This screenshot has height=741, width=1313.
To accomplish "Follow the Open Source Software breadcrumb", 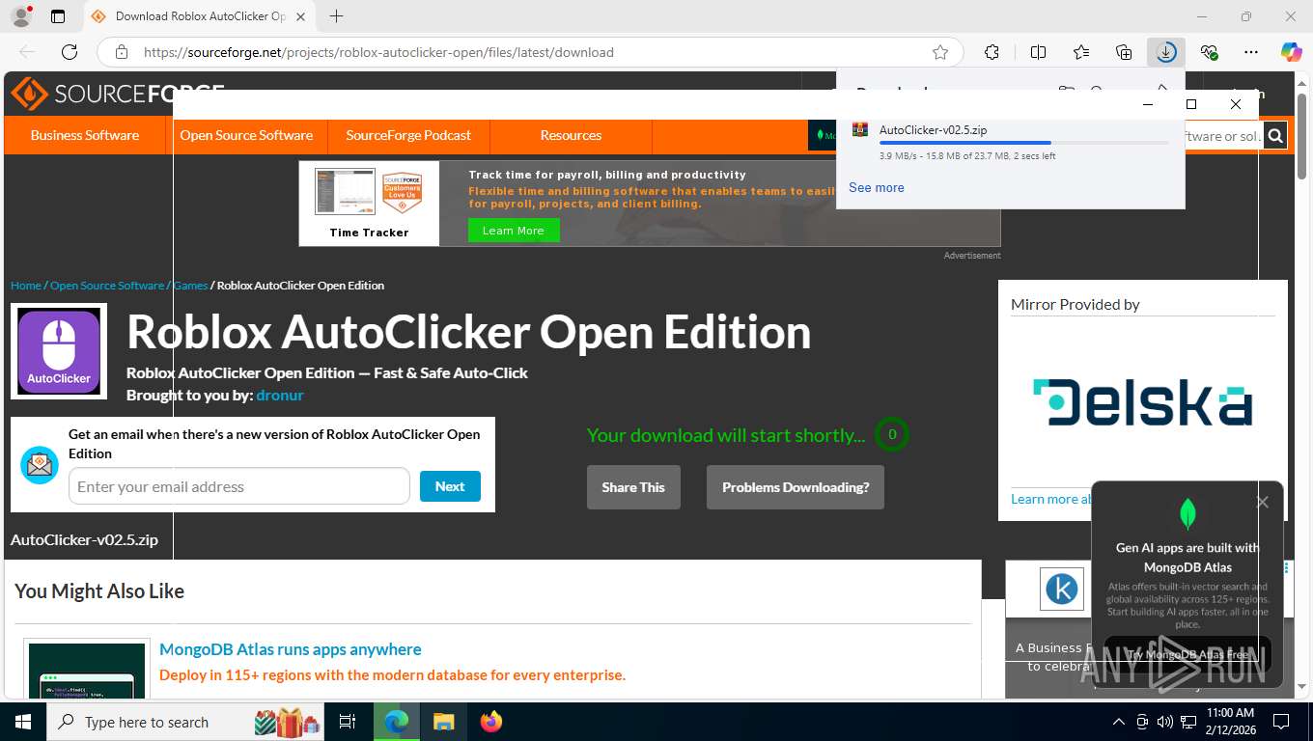I will click(x=107, y=286).
